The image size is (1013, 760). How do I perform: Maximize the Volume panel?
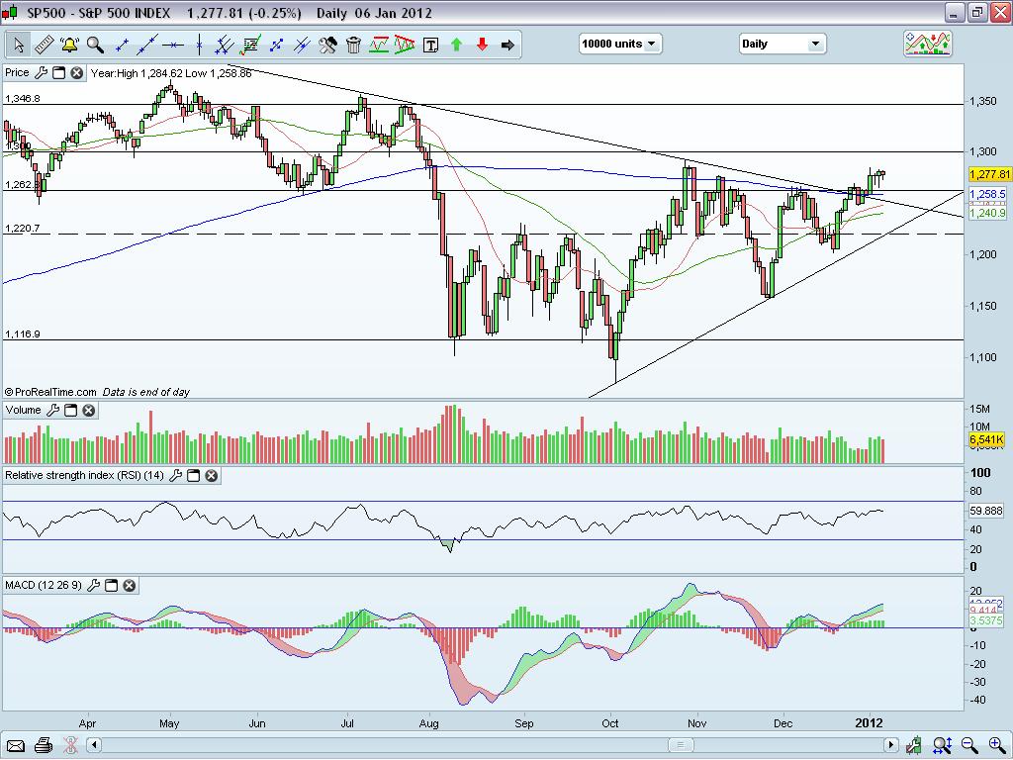[x=71, y=411]
